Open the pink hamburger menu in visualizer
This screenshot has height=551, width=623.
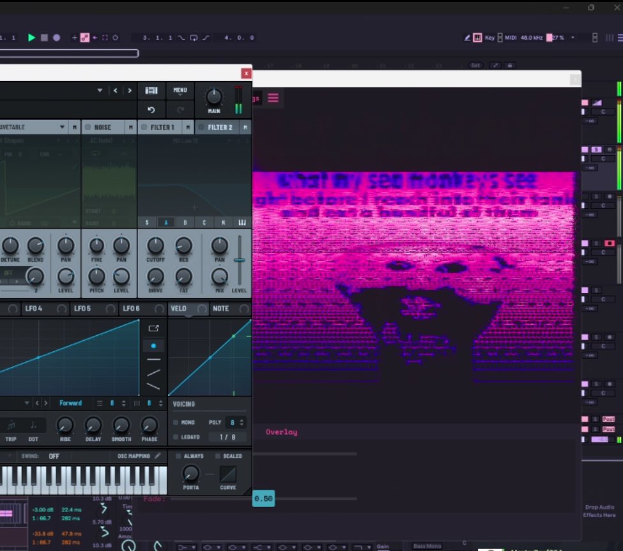[273, 98]
